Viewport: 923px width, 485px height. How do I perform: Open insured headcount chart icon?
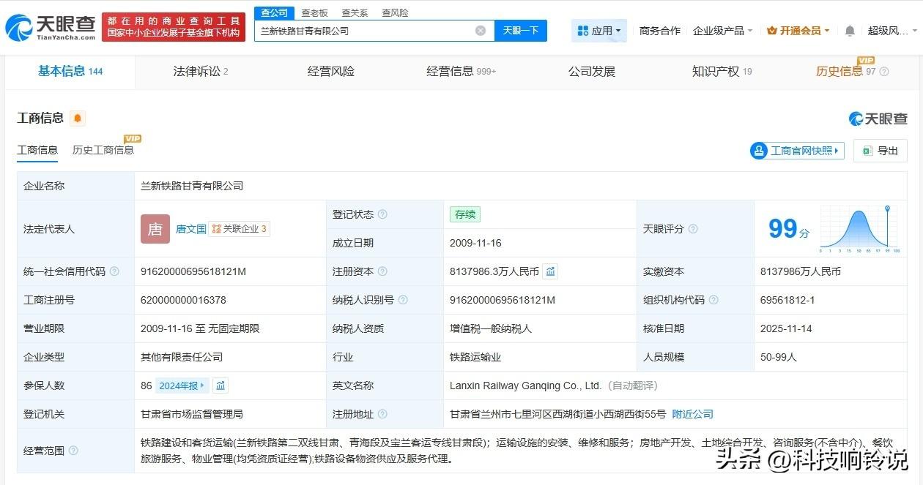pos(220,386)
